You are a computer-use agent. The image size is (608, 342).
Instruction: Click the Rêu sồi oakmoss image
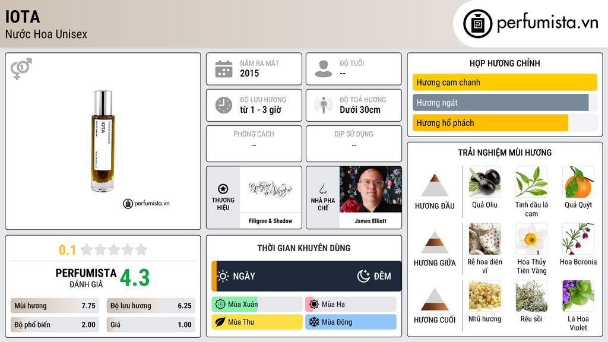(531, 296)
